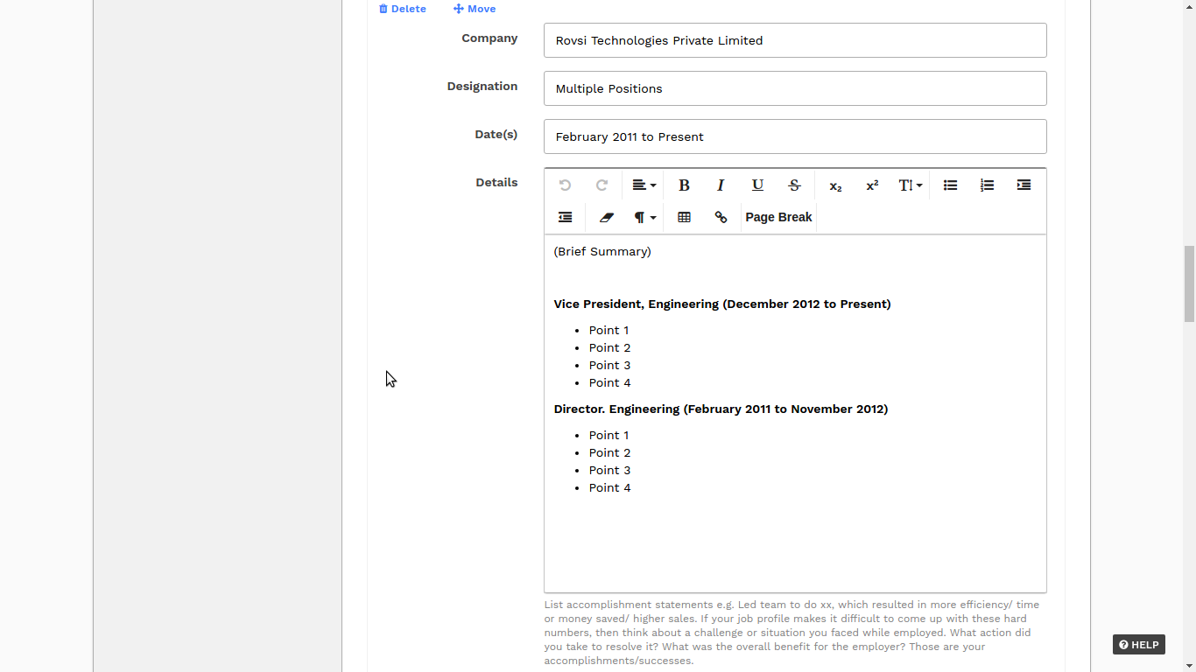Click the Page Break button
1196x672 pixels.
coord(778,217)
